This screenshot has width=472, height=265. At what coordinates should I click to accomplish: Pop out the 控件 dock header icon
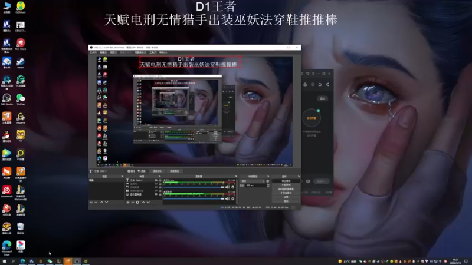tap(299, 176)
